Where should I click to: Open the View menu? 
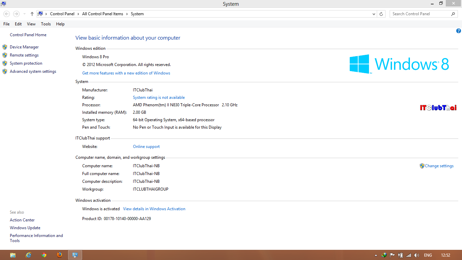(x=31, y=24)
